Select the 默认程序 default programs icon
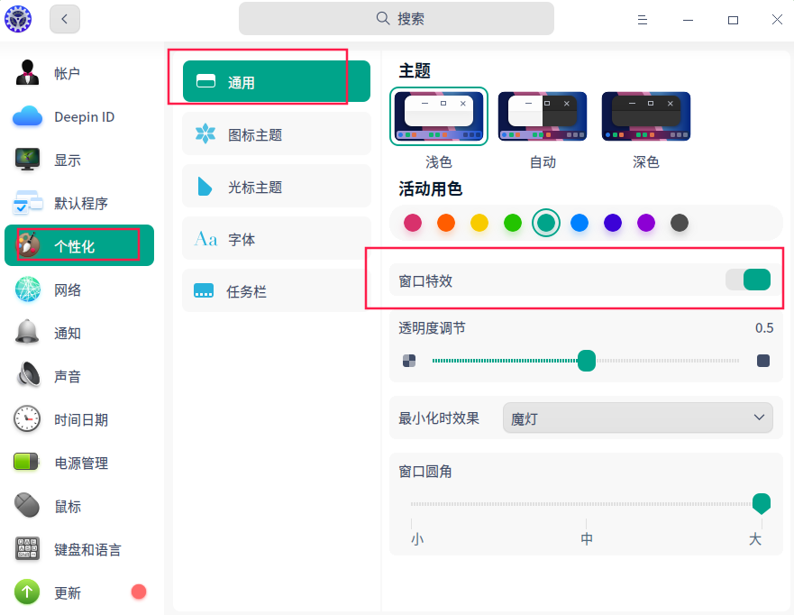Screen dimensions: 794x615 coord(27,203)
